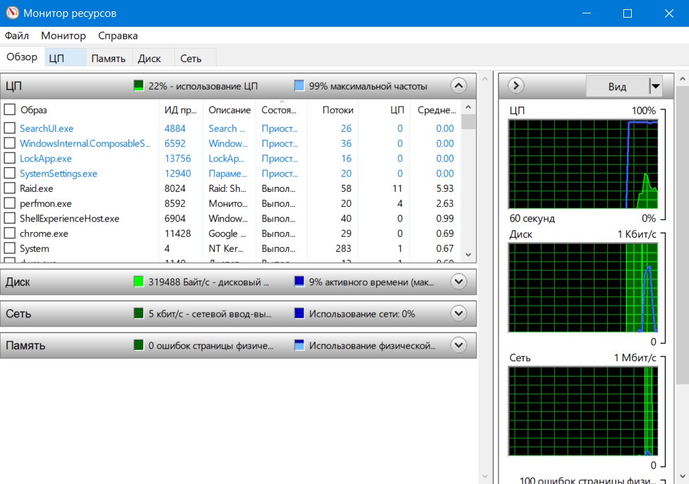Check the System process checkbox
689x484 pixels.
point(10,248)
